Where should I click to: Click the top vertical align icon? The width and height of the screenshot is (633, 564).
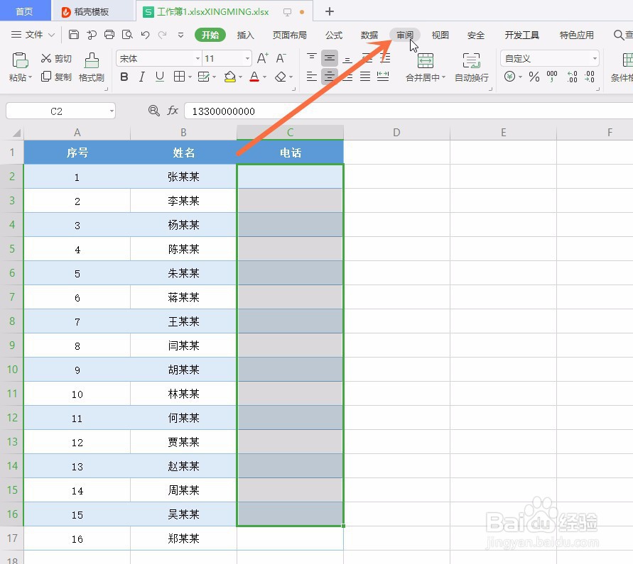(312, 58)
